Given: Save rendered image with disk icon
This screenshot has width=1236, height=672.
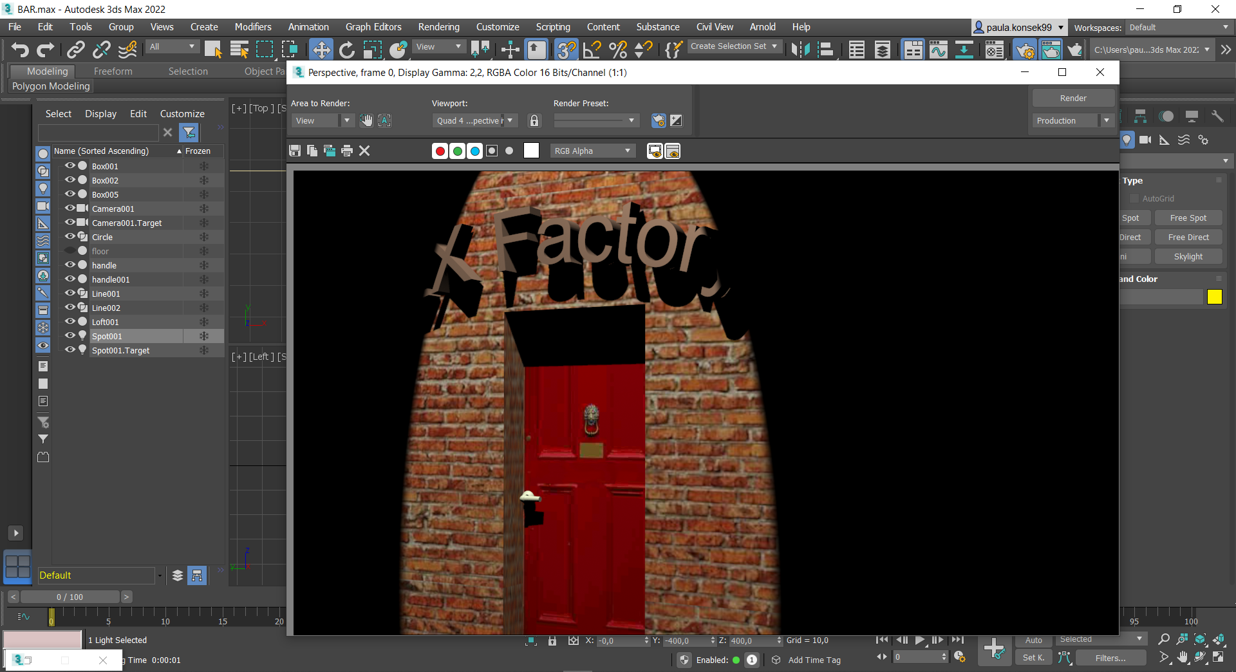Looking at the screenshot, I should point(295,151).
